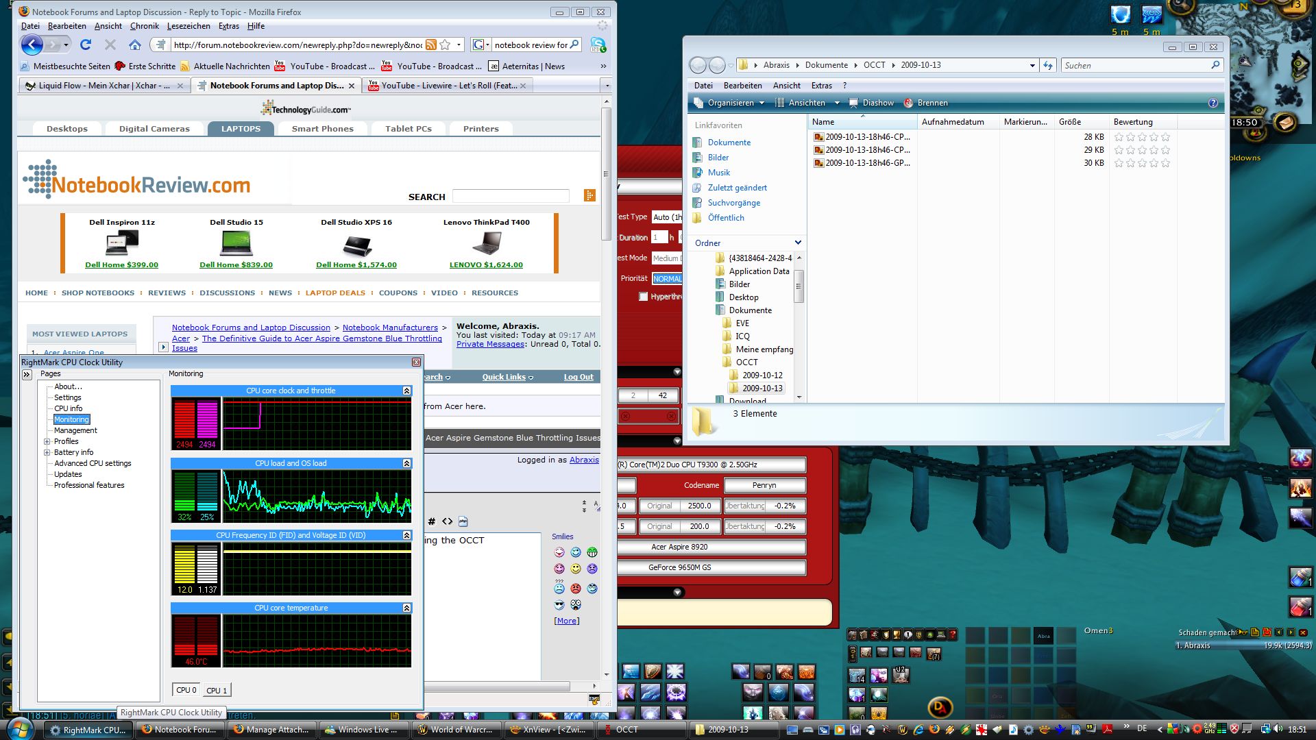This screenshot has height=740, width=1316.
Task: Collapse the CPU Frequency ID and Voltage ID graph
Action: [x=406, y=535]
